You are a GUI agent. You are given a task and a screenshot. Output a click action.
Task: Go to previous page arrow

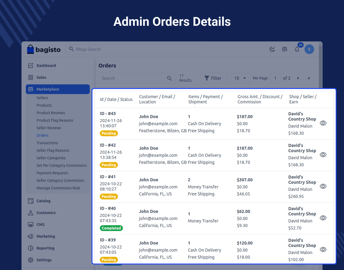click(298, 78)
